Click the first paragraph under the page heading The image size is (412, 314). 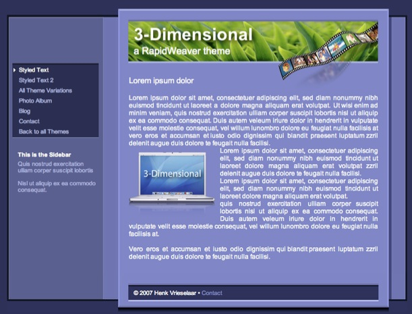coord(253,120)
